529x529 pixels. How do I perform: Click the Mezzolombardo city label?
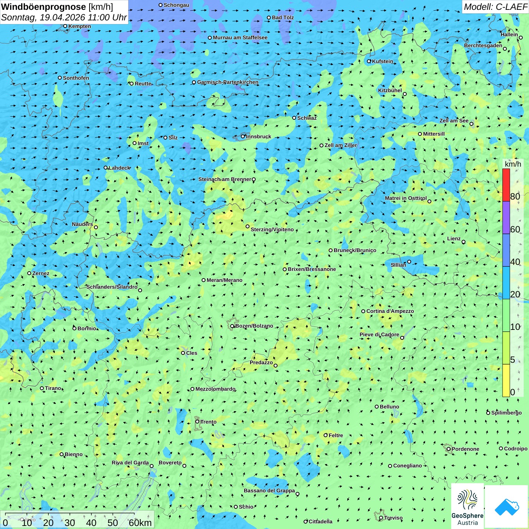215,389
